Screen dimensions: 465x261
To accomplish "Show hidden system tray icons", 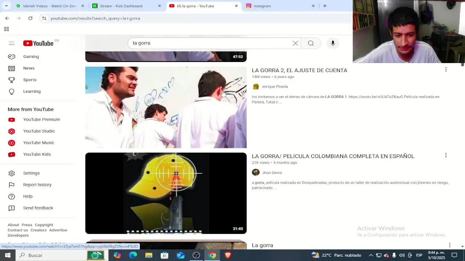I will pos(371,255).
